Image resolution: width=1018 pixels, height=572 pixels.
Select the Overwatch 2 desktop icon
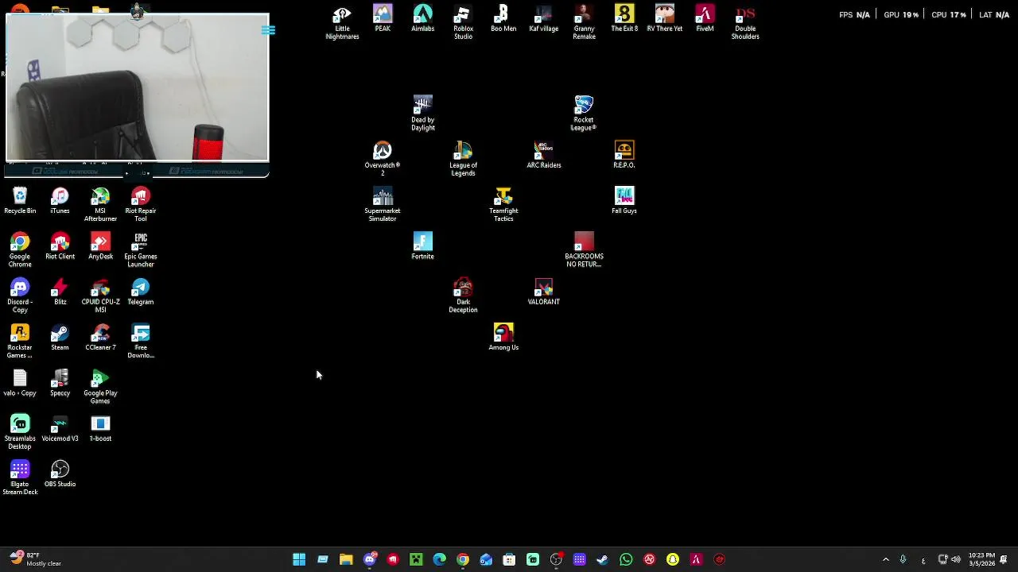coord(383,159)
